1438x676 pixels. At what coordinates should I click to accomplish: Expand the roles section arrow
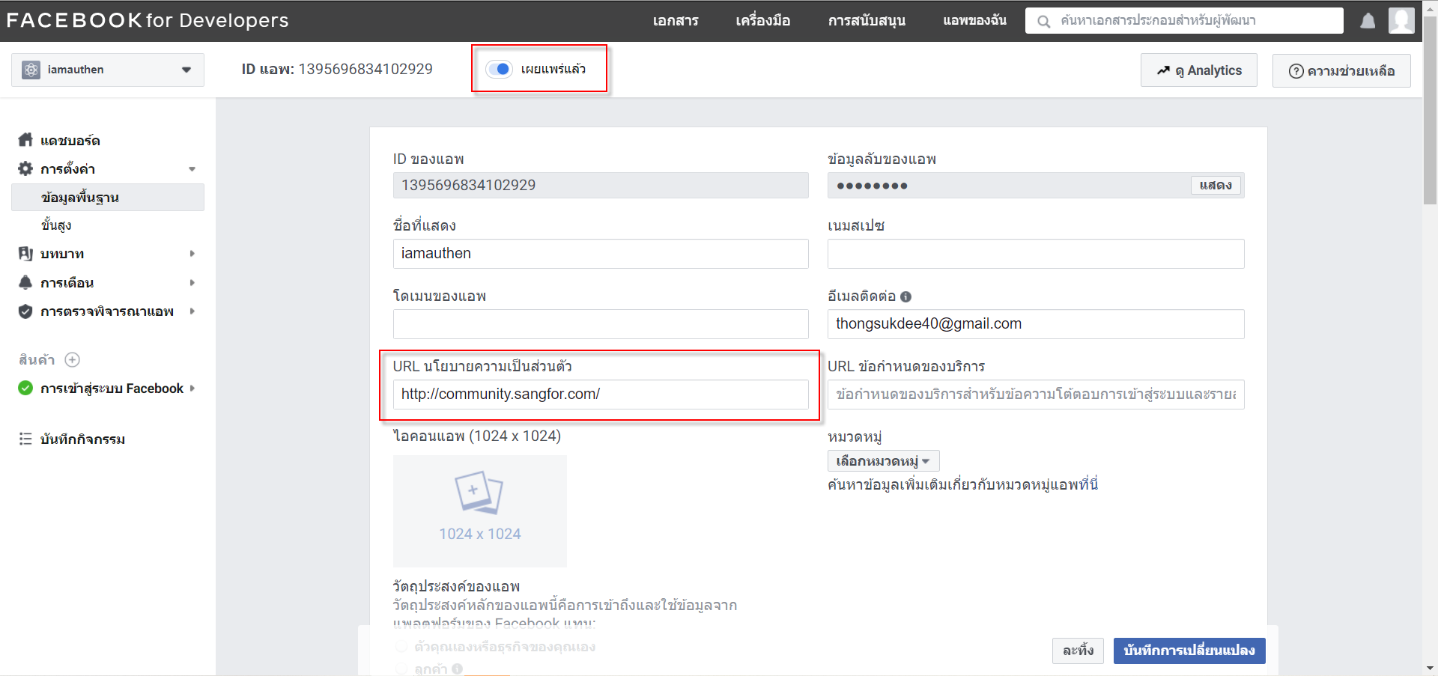pos(192,254)
